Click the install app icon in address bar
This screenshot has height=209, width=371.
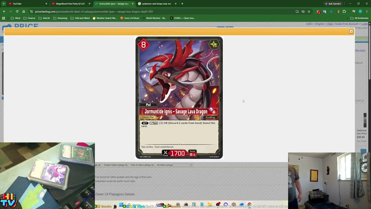pyautogui.click(x=297, y=12)
